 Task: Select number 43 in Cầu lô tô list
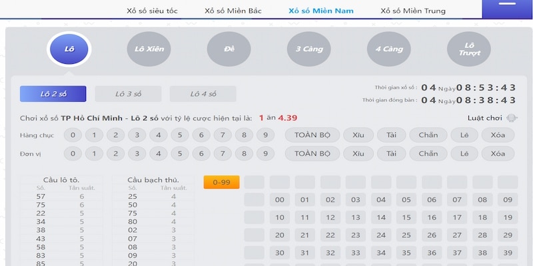pos(41,239)
